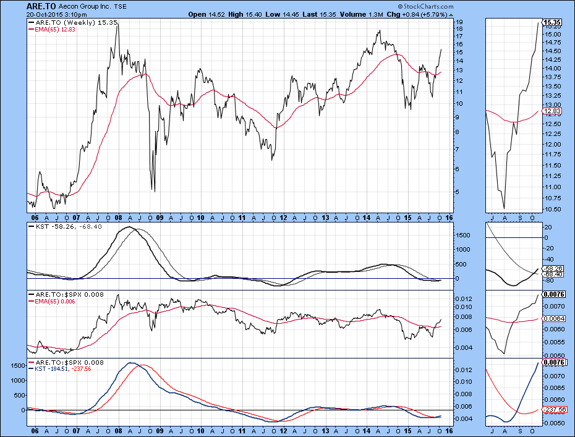
Task: Click the Open 14.52 value
Action: click(206, 14)
